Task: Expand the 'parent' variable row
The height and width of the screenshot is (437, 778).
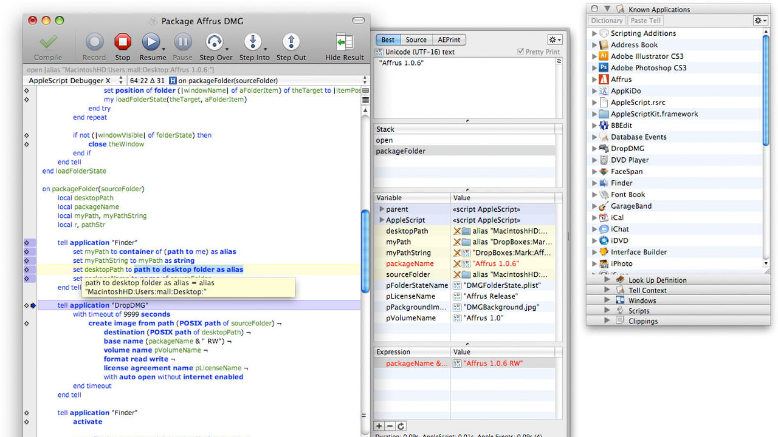Action: coord(382,209)
